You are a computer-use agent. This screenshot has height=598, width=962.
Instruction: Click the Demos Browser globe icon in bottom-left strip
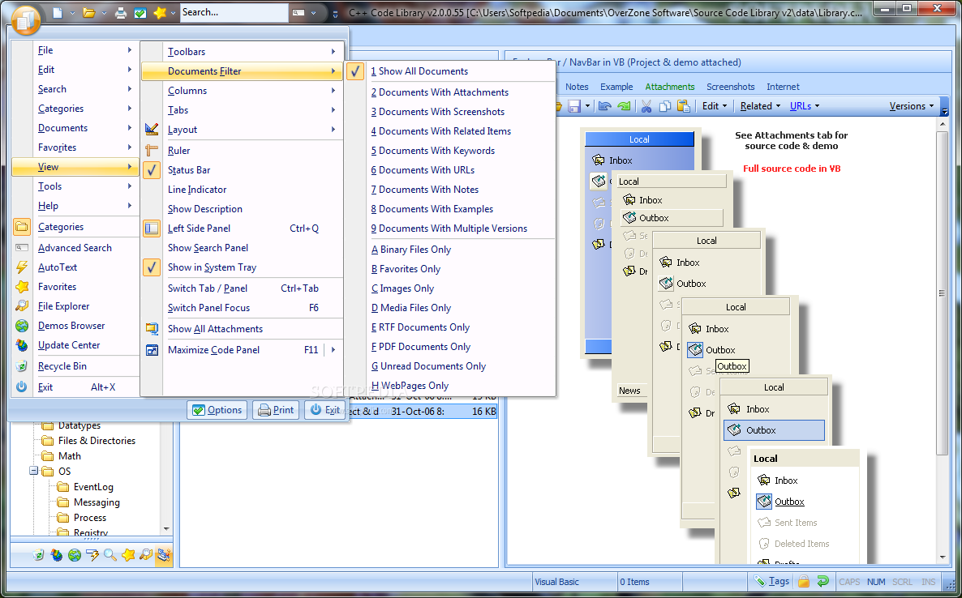pyautogui.click(x=75, y=555)
